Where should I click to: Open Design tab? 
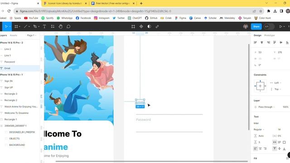[x=257, y=35]
